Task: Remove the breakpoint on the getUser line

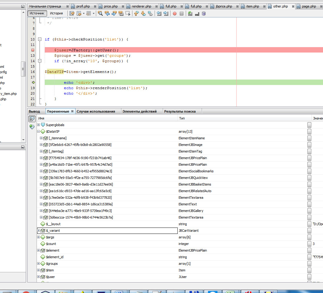Action: [33, 50]
